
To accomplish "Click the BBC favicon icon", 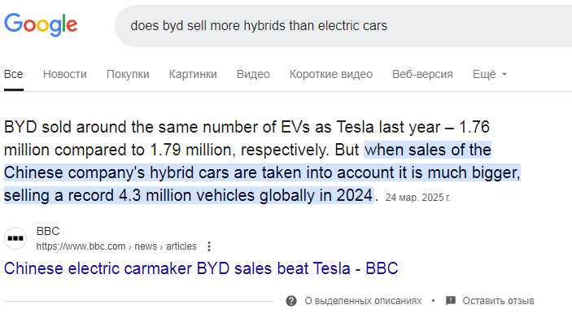I will pos(15,238).
